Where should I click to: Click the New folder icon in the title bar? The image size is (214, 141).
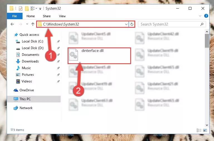[x=27, y=9]
